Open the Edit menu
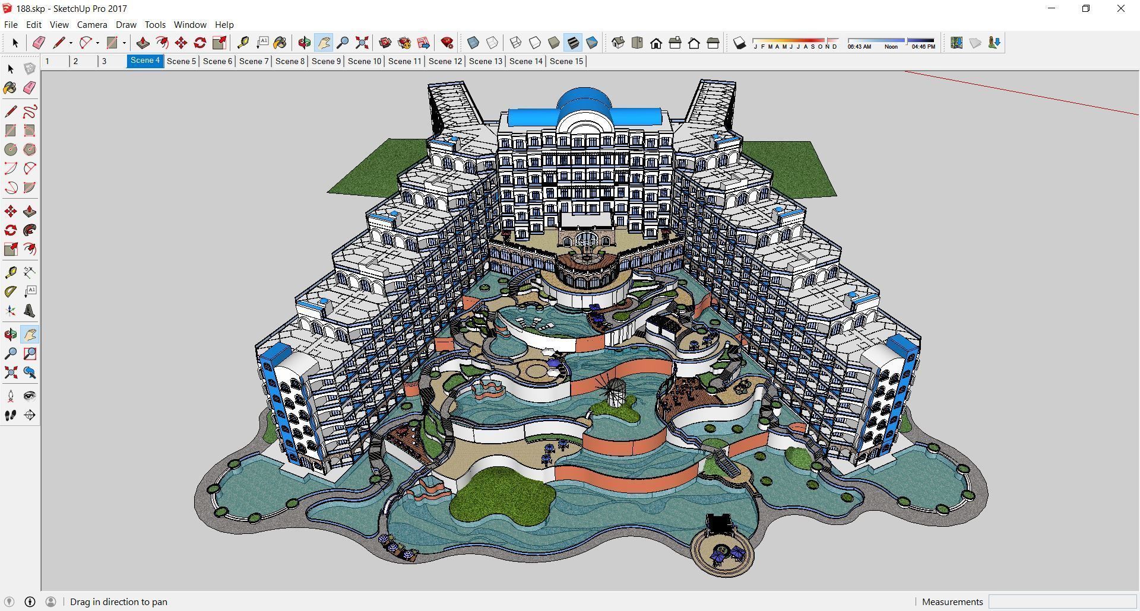 [x=34, y=24]
